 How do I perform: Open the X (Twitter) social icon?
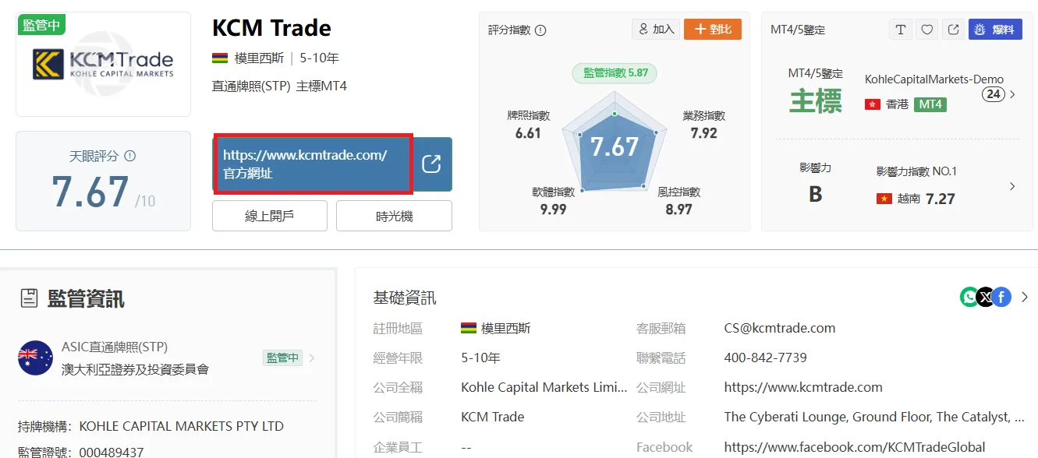pos(986,297)
